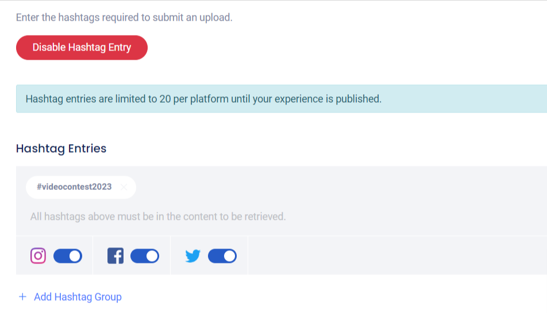Click the Add Hashtag Group link
Screen dimensions: 547x326
pyautogui.click(x=78, y=297)
